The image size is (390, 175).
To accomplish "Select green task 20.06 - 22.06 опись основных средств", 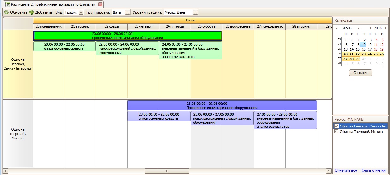I will click(64, 46).
